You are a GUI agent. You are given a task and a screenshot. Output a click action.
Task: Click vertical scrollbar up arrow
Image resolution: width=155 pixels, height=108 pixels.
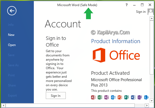click(x=152, y=19)
